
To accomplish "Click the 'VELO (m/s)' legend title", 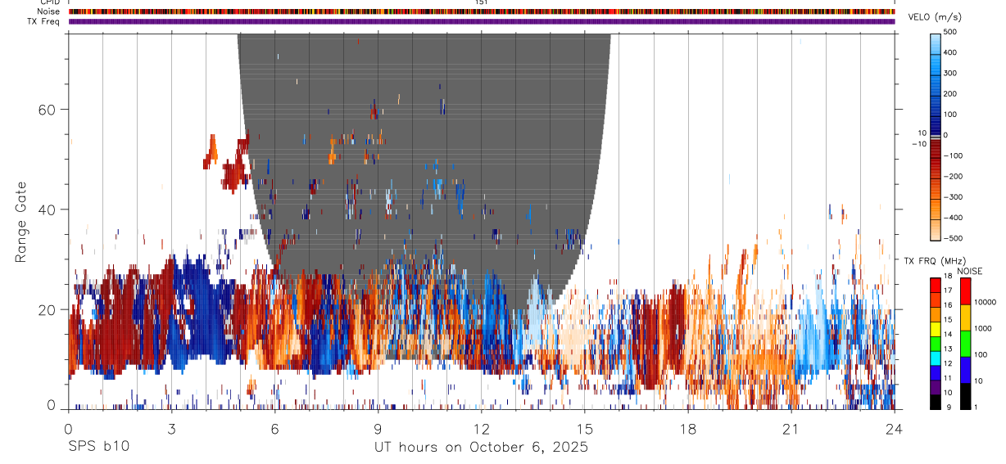I will [x=934, y=17].
